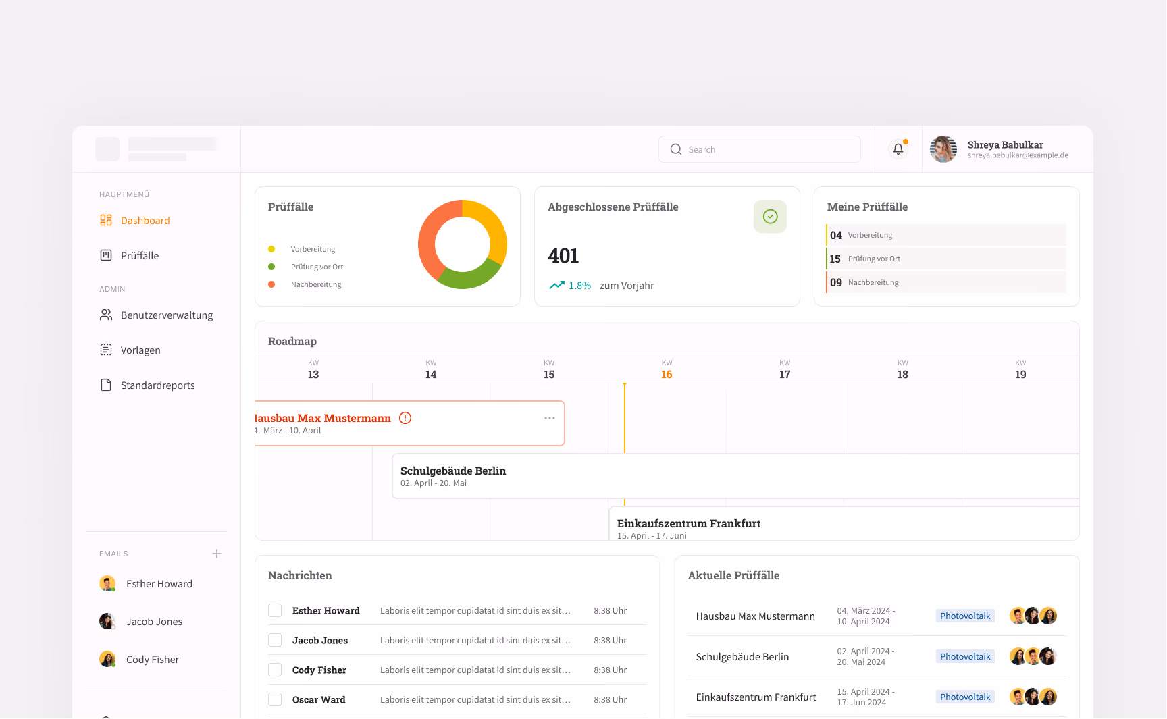Click the green checkmark badge icon
This screenshot has width=1167, height=719.
tap(770, 217)
